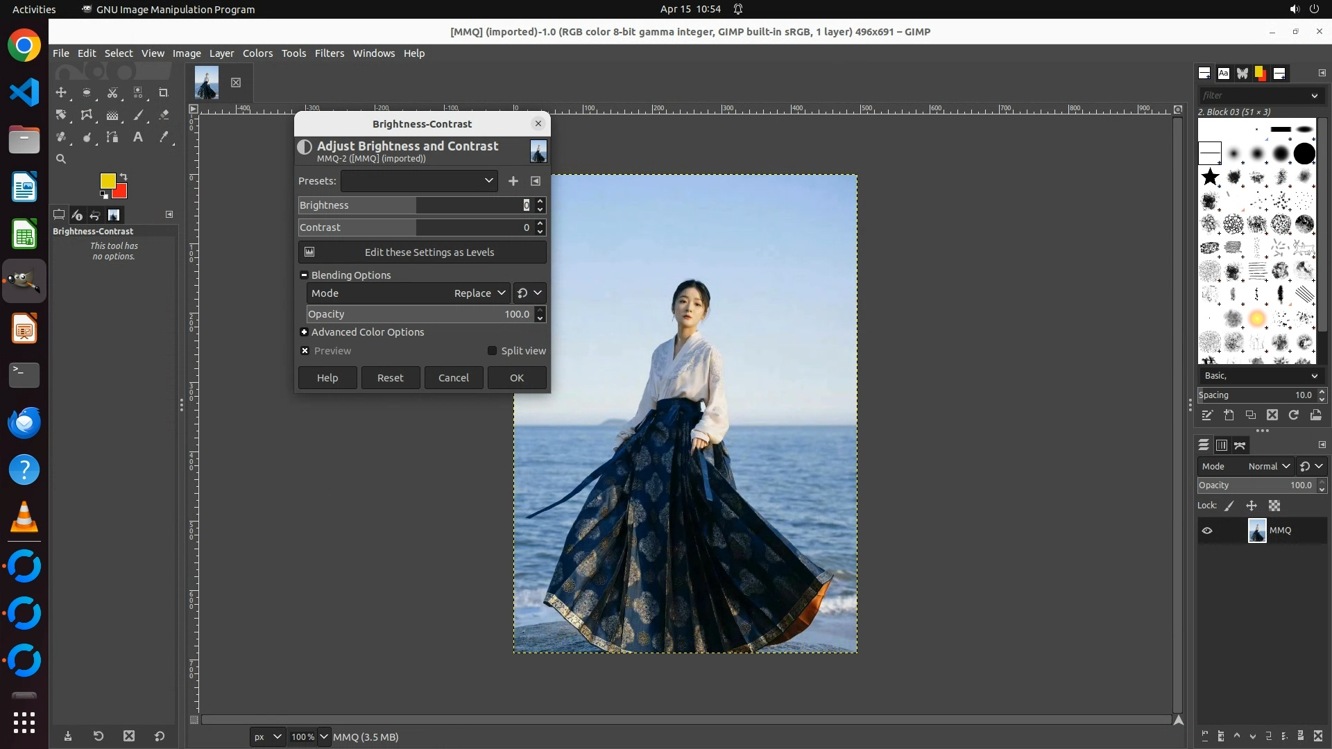Select the Crop tool
This screenshot has width=1332, height=749.
tap(163, 92)
